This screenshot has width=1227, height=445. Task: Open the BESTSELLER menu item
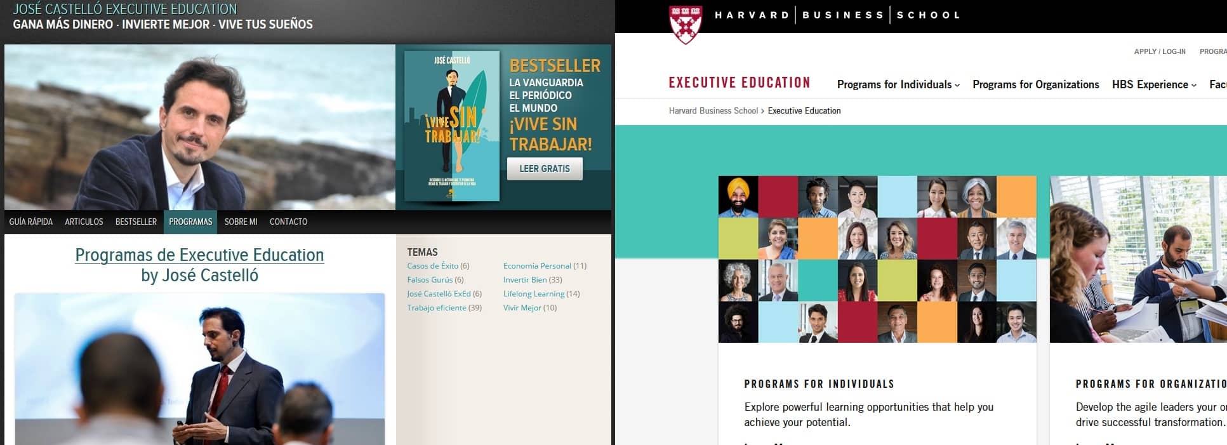point(136,222)
